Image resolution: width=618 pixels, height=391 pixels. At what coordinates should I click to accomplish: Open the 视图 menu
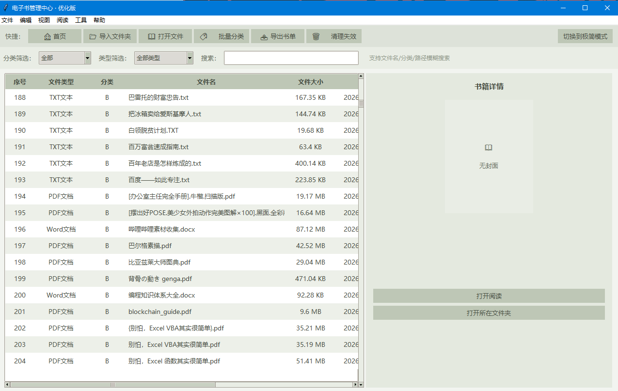(44, 20)
